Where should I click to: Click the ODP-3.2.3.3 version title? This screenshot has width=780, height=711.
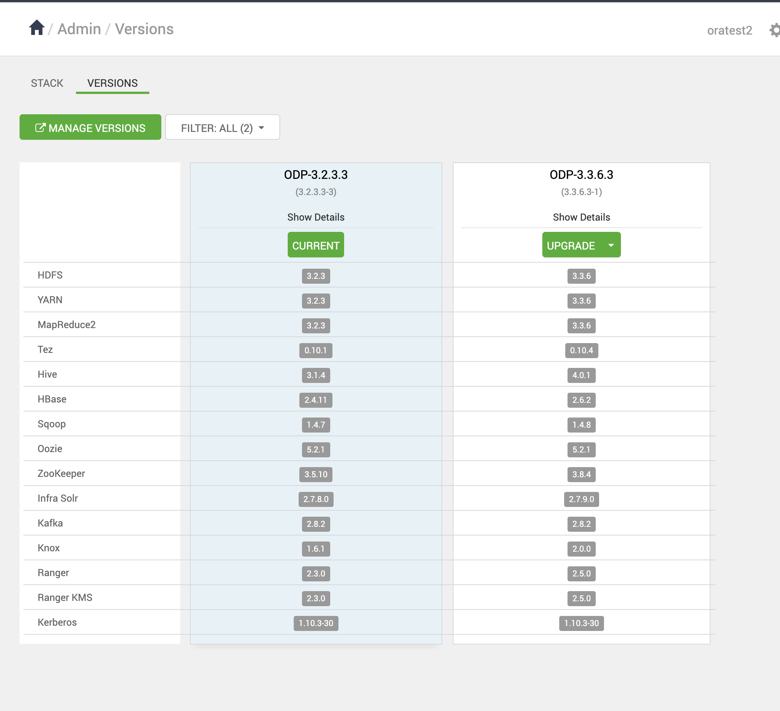pyautogui.click(x=316, y=175)
